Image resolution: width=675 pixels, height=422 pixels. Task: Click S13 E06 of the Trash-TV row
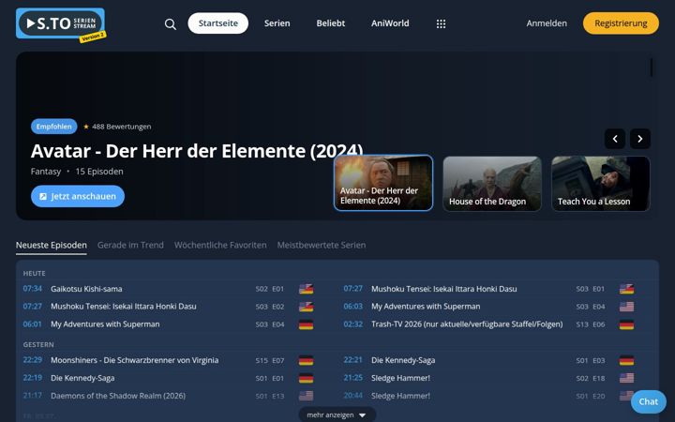coord(591,324)
